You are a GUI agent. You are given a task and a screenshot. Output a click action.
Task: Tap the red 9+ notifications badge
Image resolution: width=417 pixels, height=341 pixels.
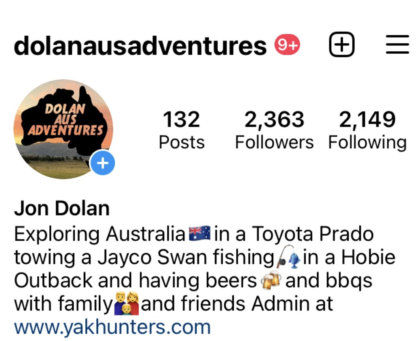(x=287, y=44)
